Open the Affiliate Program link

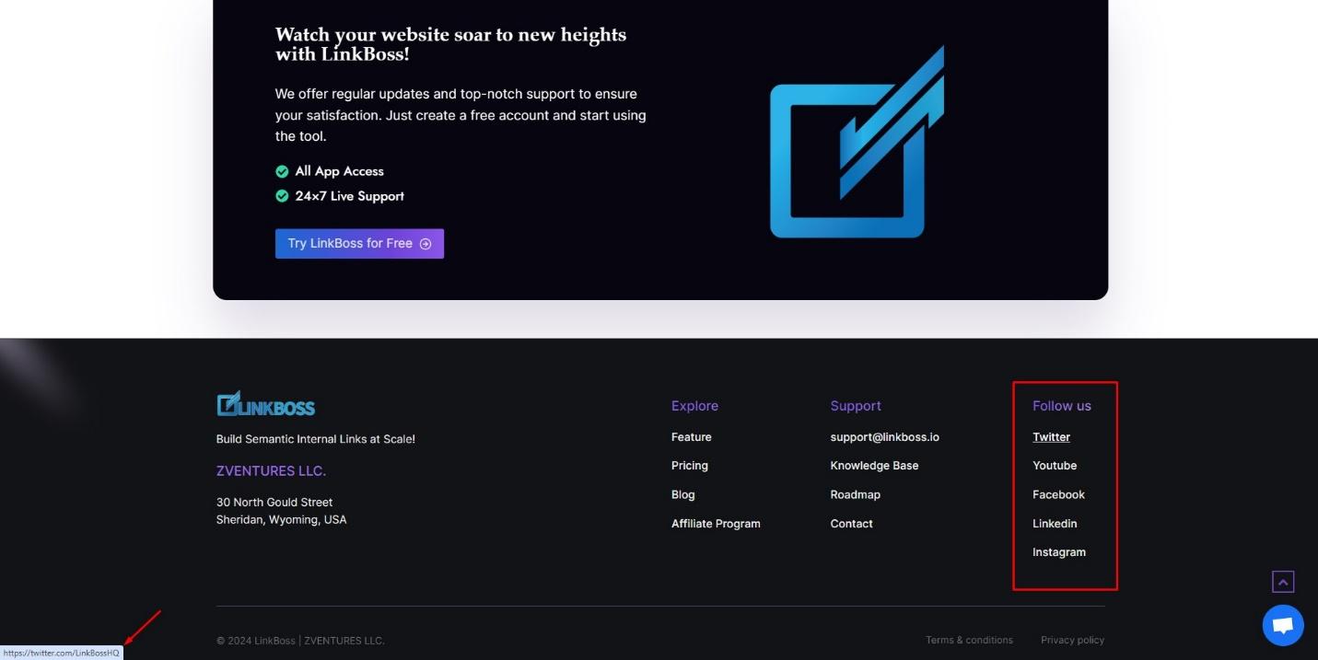coord(716,524)
